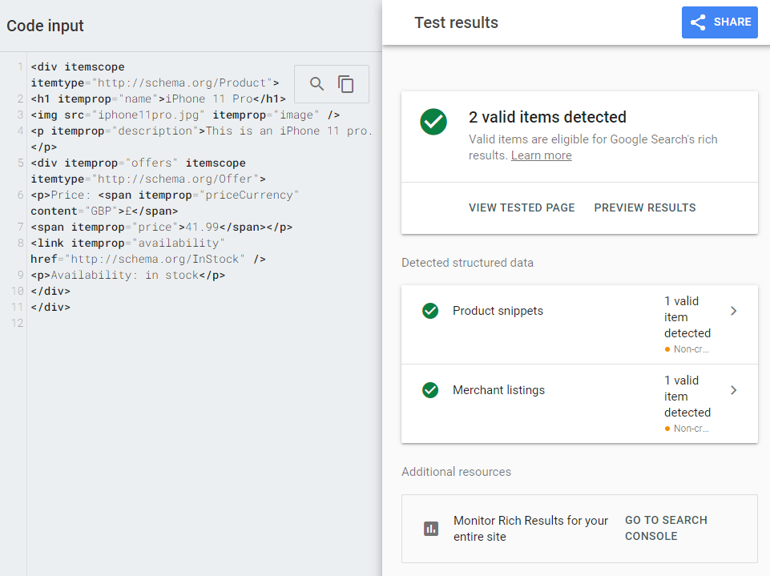This screenshot has height=576, width=770.
Task: Click line number 7 in the gutter
Action: coord(19,227)
